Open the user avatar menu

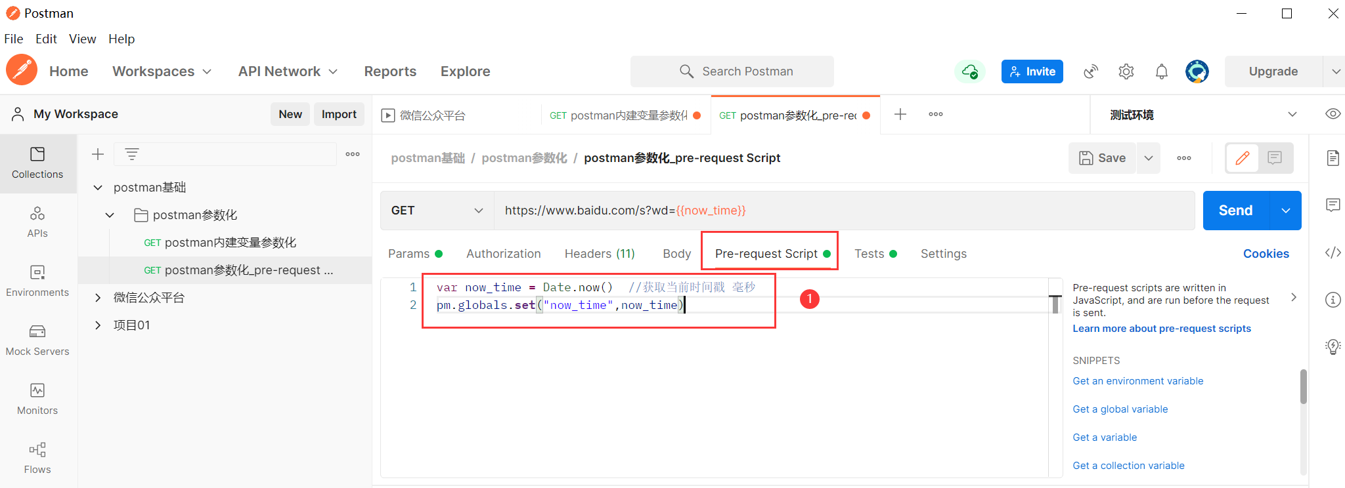click(x=1197, y=71)
